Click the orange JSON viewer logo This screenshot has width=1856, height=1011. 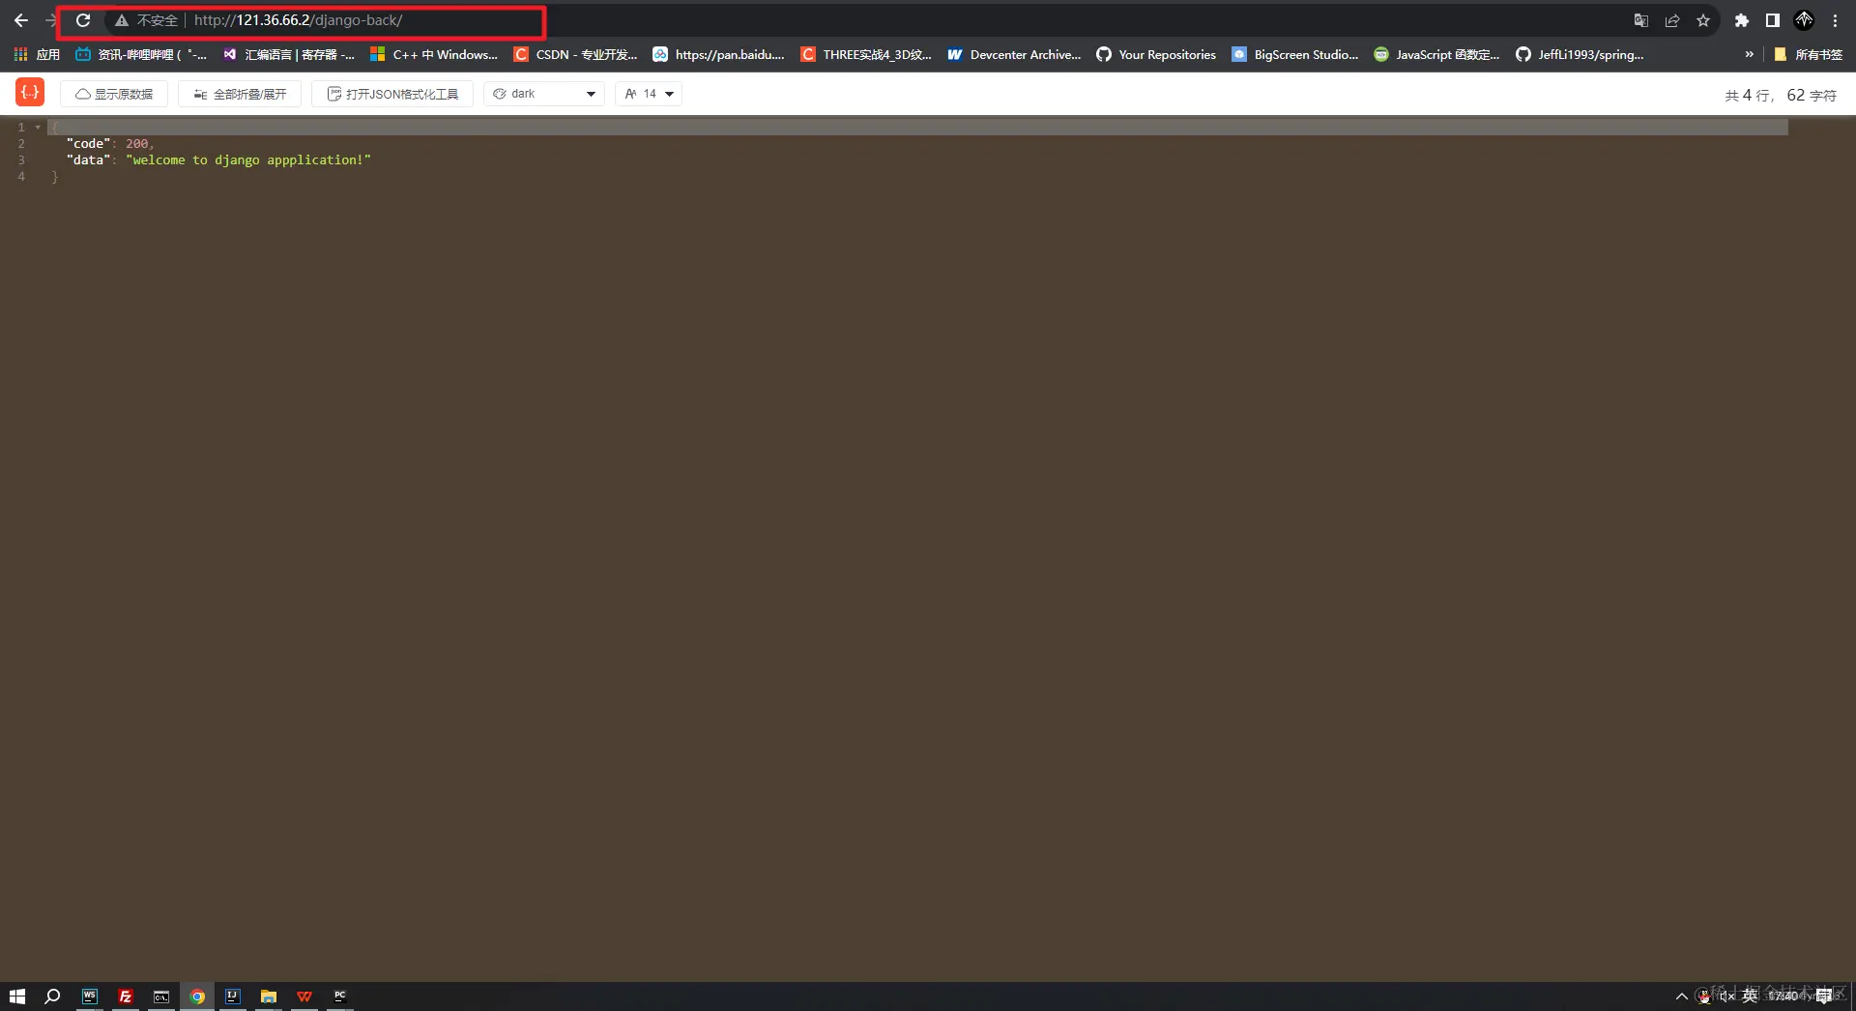tap(30, 93)
